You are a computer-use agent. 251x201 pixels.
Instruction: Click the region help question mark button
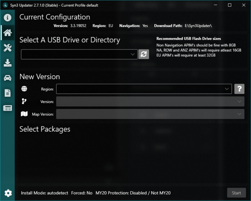point(239,89)
